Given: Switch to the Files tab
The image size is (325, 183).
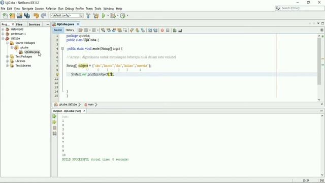Looking at the screenshot, I should click(19, 24).
